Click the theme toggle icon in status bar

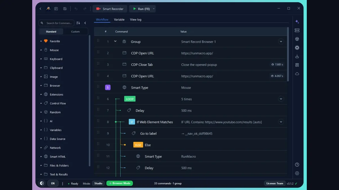click(42, 183)
